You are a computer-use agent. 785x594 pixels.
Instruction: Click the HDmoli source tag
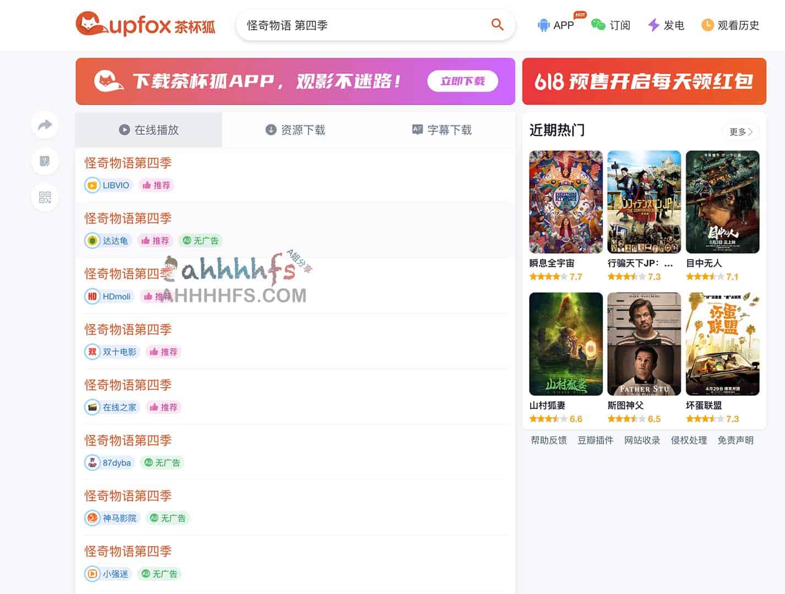pyautogui.click(x=109, y=296)
